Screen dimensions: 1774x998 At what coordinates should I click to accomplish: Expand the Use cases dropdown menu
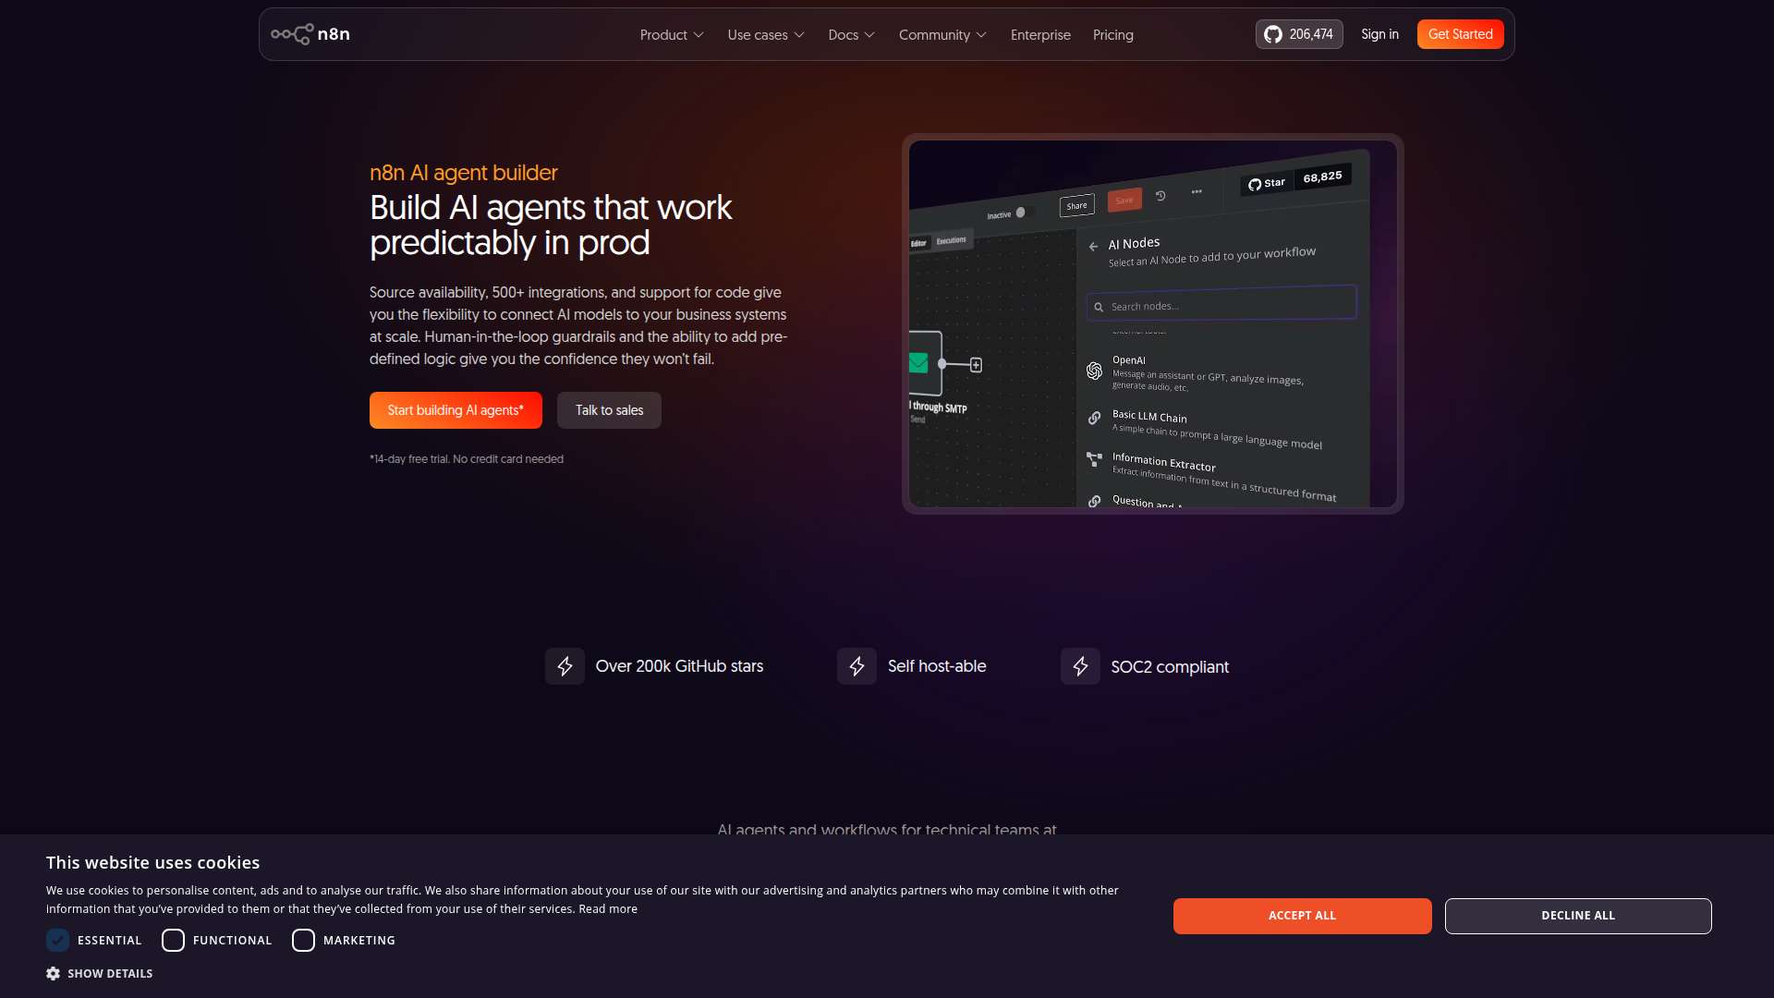point(766,34)
